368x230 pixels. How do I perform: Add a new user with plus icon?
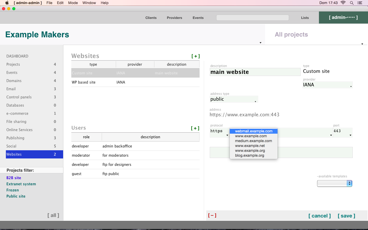pos(195,128)
